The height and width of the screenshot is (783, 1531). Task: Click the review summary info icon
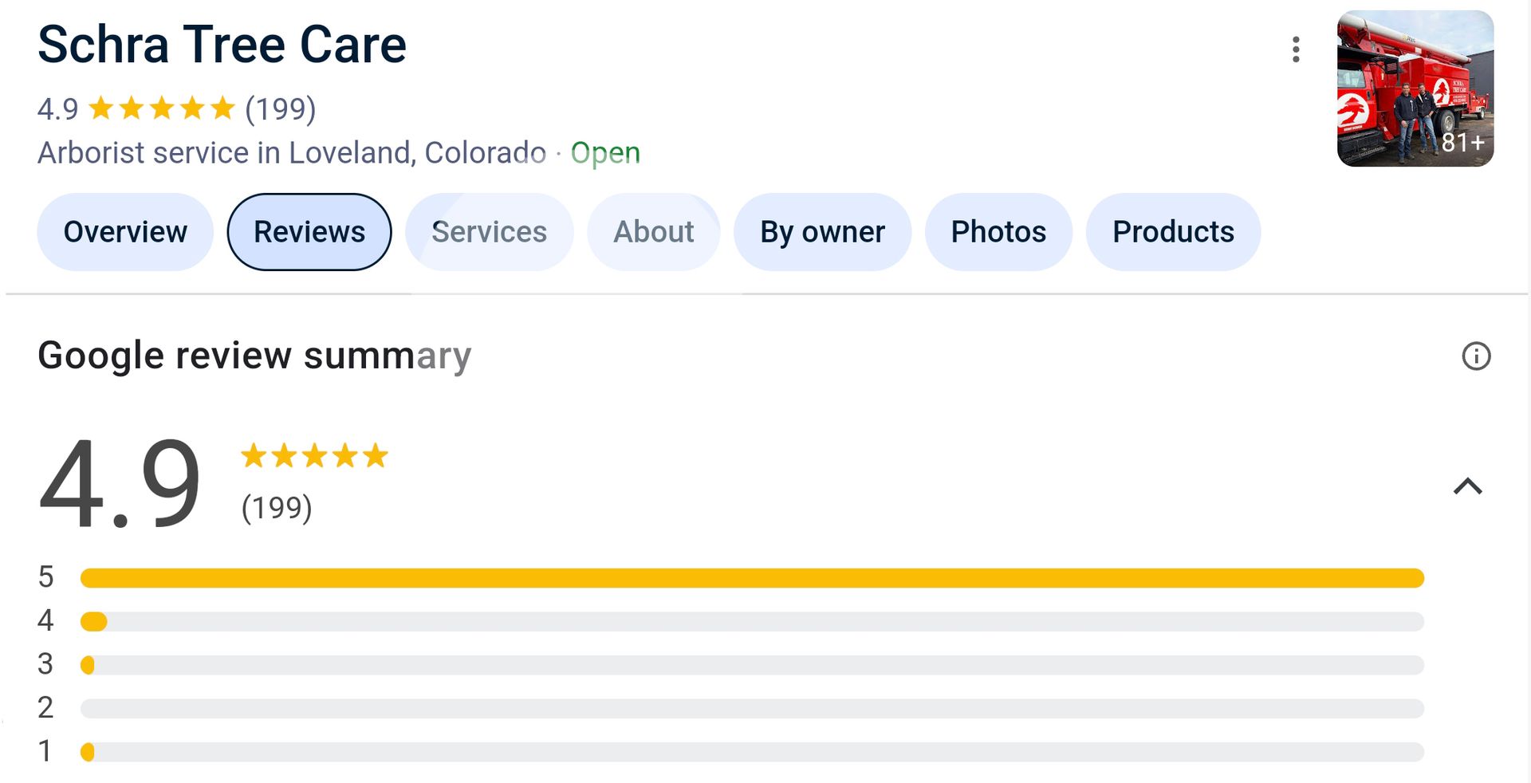1476,356
